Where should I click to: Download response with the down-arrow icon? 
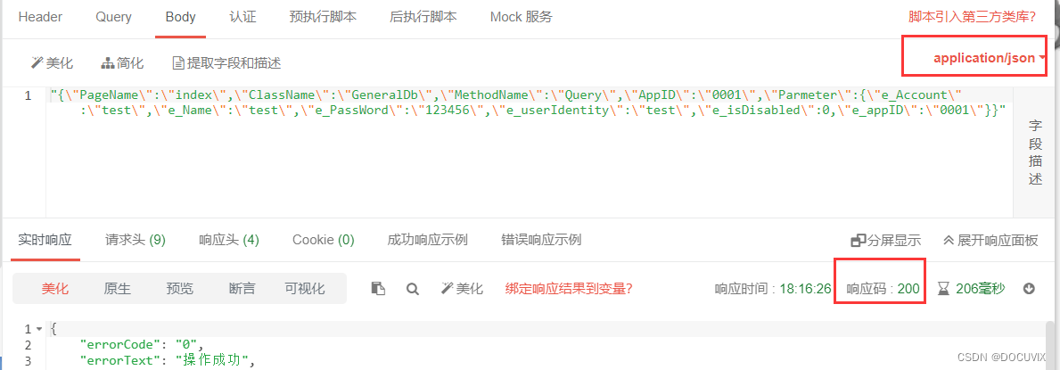[1030, 289]
